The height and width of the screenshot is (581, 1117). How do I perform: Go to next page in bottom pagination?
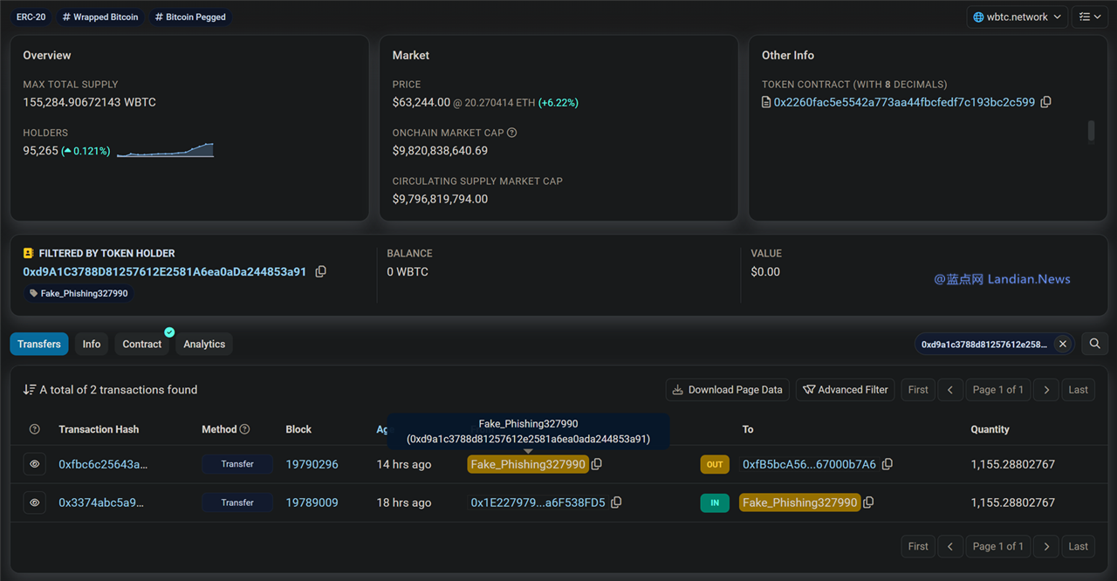click(x=1046, y=546)
